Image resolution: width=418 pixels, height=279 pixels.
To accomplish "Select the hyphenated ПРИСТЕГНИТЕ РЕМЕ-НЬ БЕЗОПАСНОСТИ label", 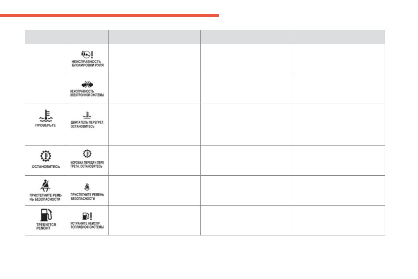I will [46, 197].
